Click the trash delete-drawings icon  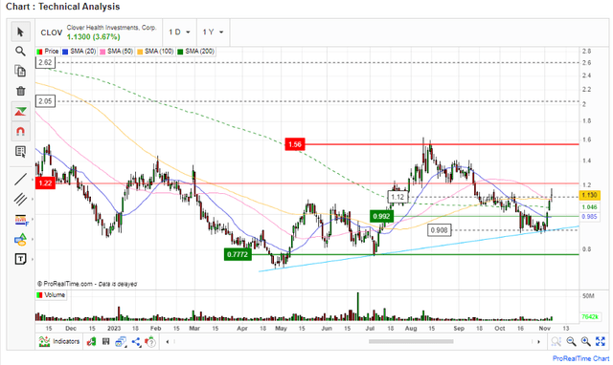(20, 92)
